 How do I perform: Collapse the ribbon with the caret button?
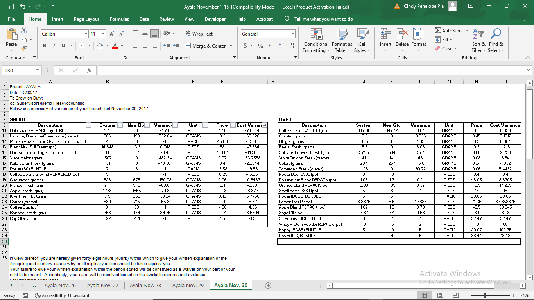[528, 58]
